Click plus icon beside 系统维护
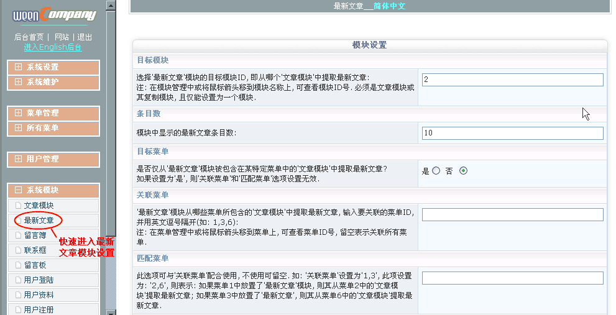 tap(18, 81)
